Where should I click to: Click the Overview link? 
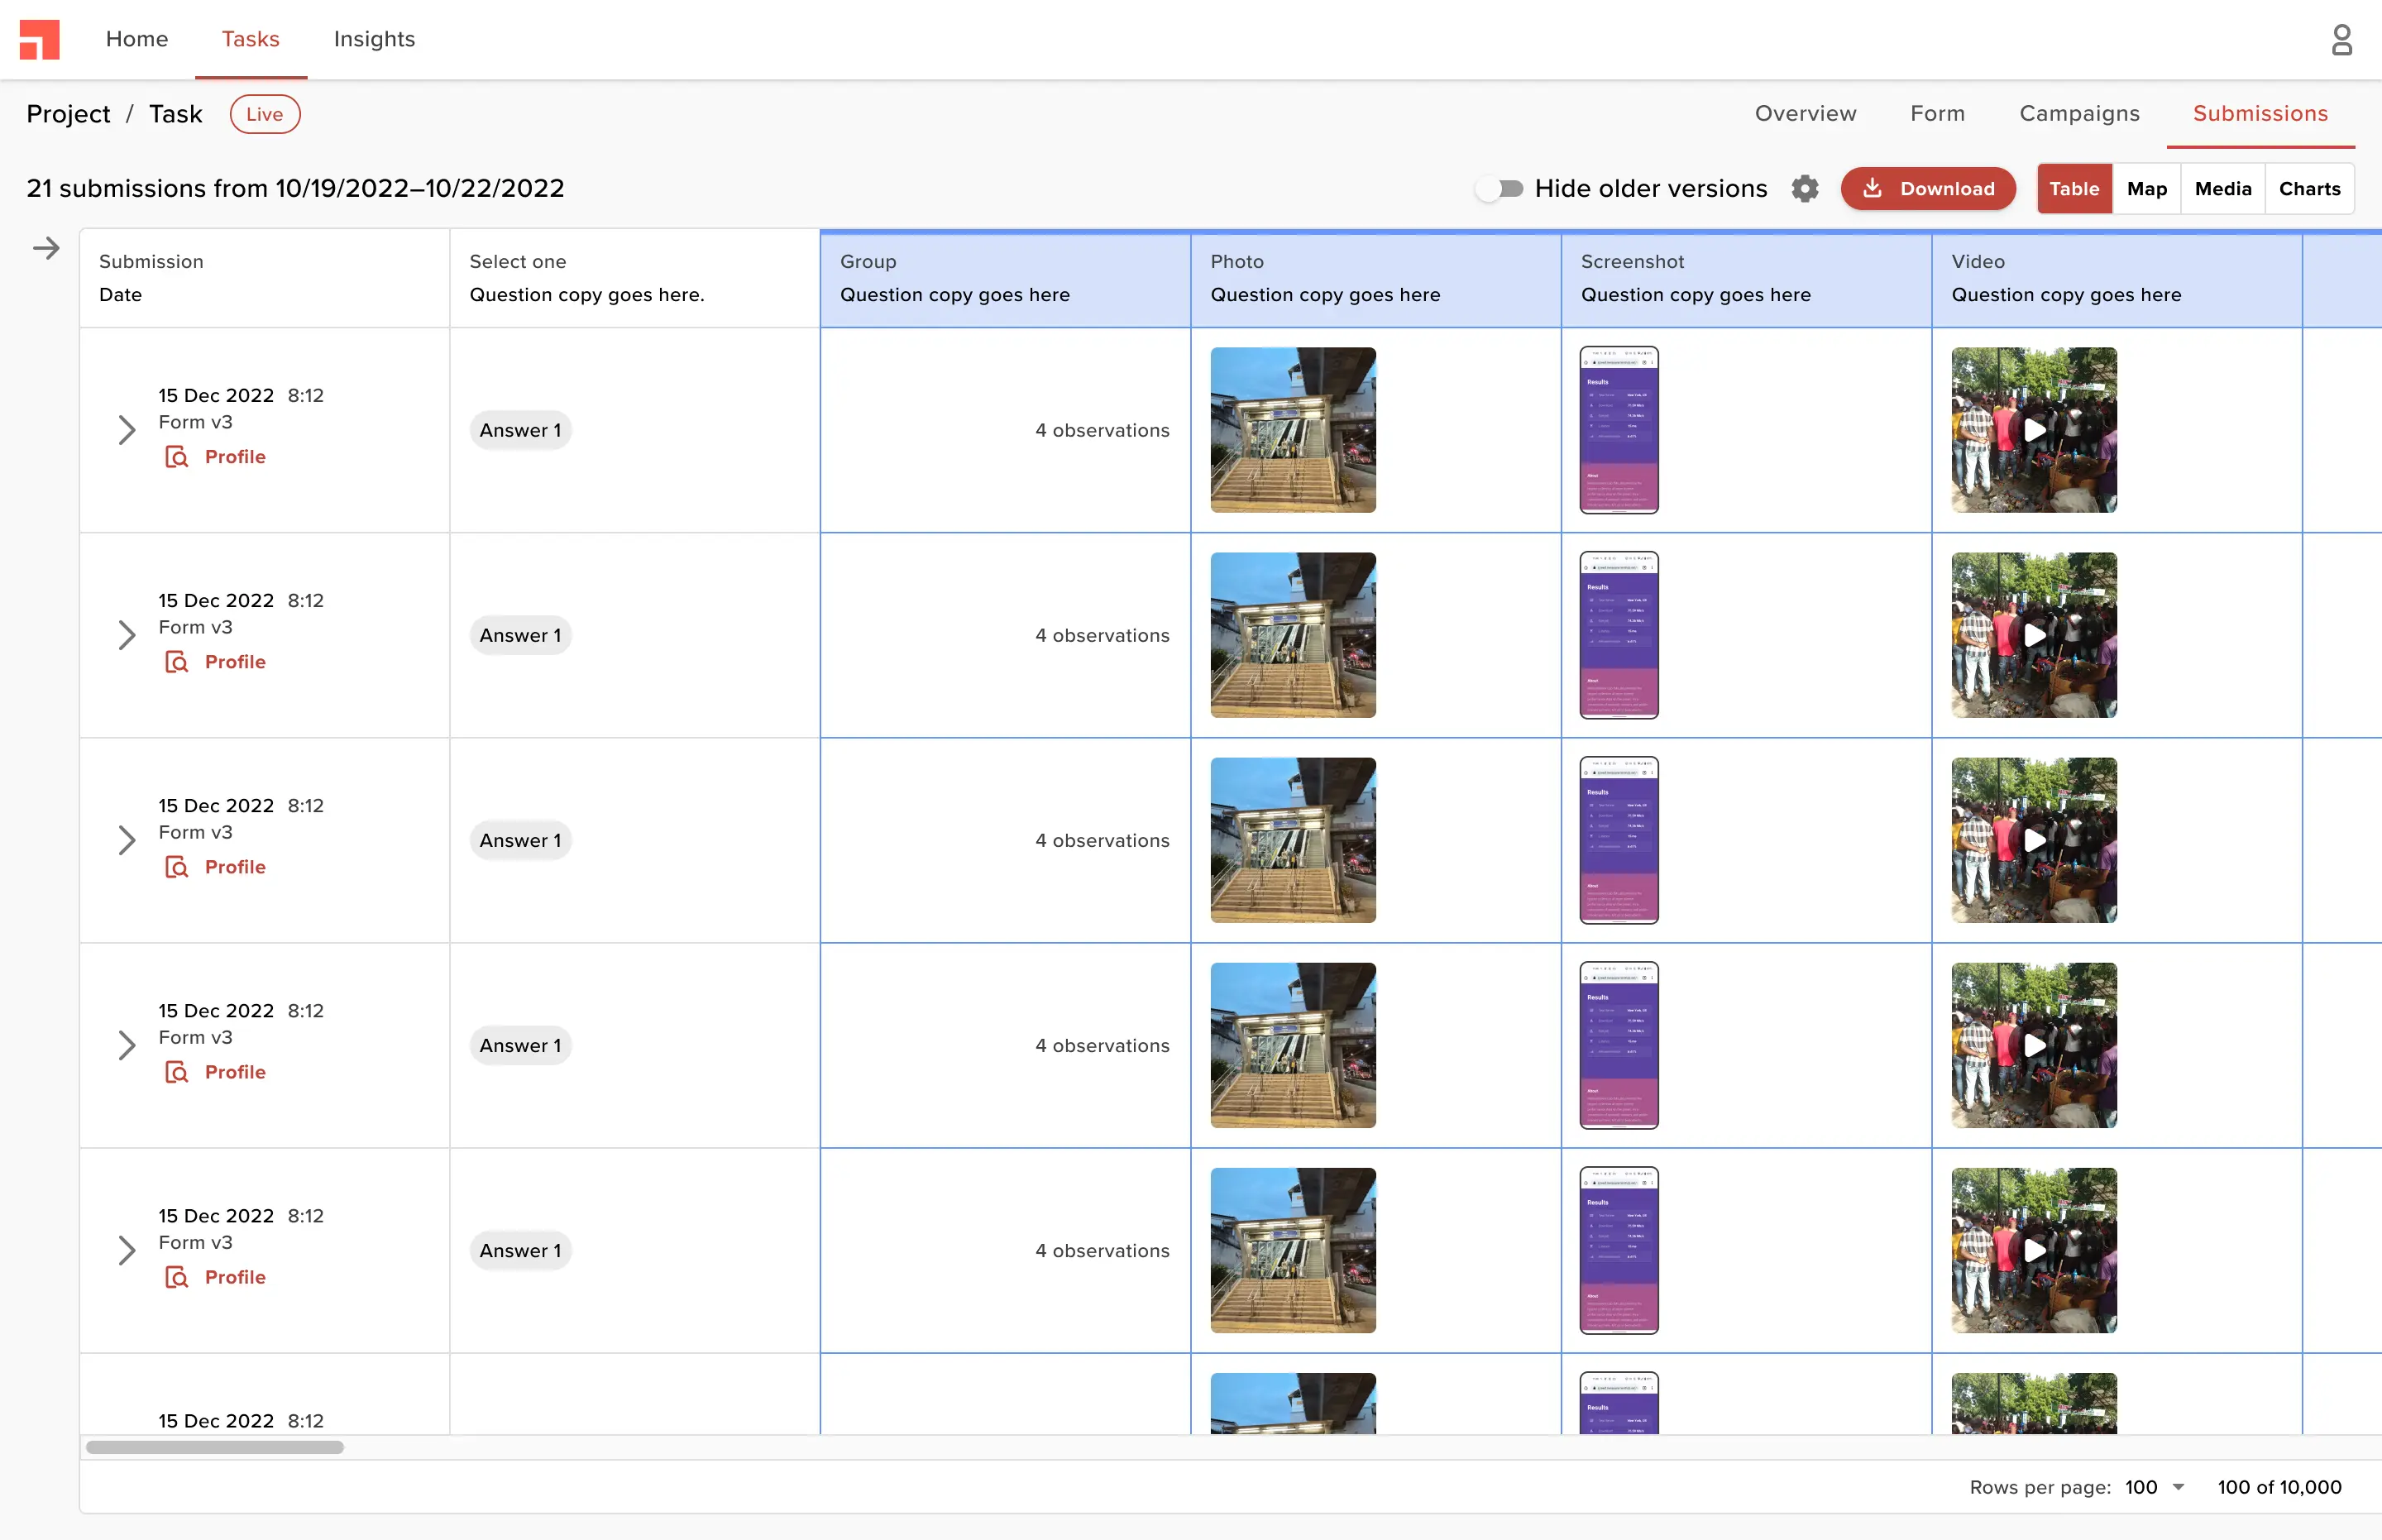pos(1805,113)
